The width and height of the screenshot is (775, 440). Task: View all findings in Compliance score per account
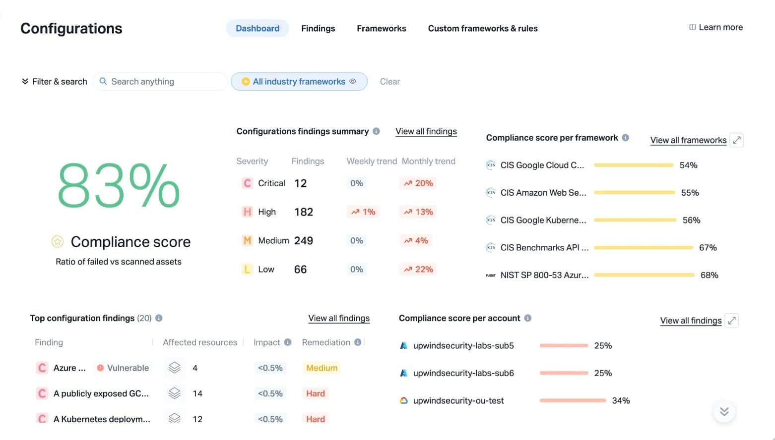(x=691, y=321)
